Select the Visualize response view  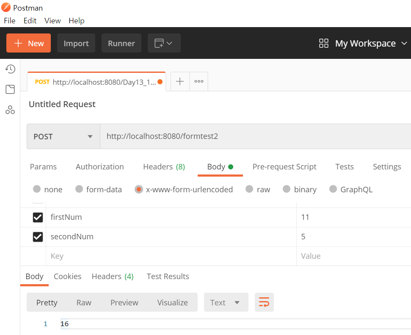[x=172, y=302]
